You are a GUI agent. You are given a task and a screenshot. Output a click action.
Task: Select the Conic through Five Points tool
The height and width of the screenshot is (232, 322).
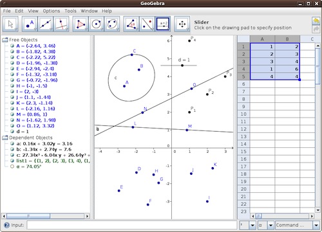(112, 24)
